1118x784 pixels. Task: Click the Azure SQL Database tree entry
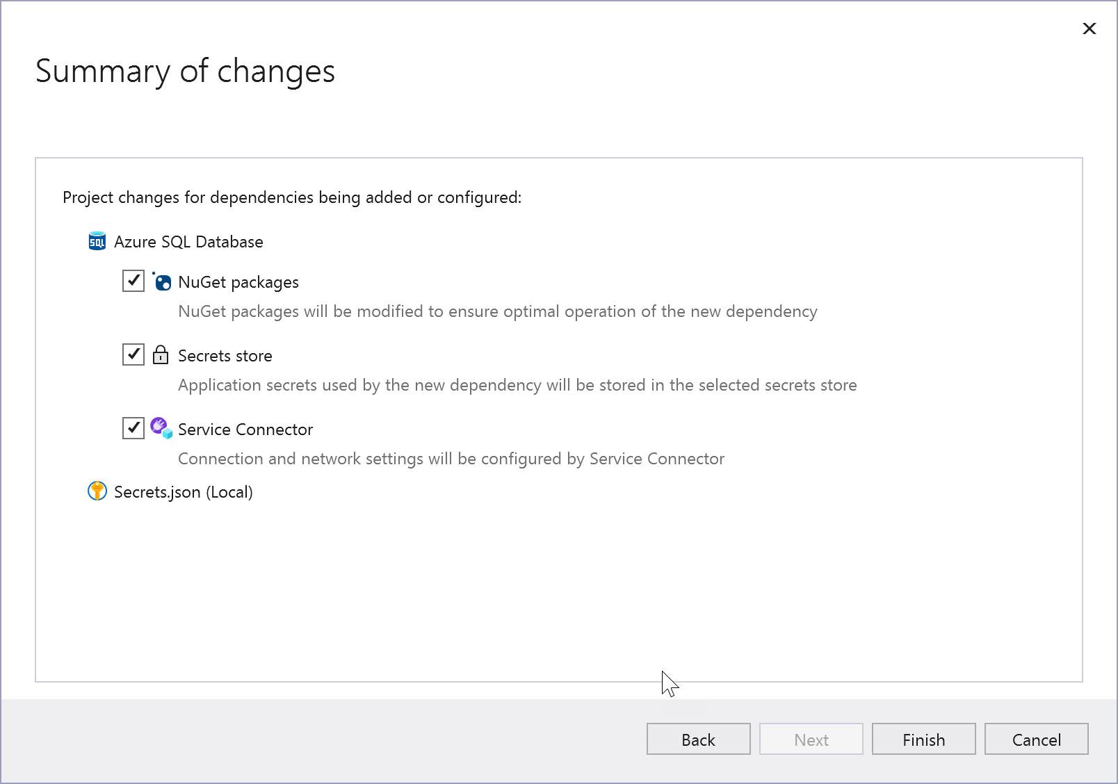point(188,241)
